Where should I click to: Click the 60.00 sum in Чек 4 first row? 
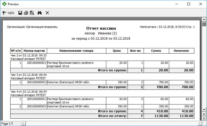164,99
